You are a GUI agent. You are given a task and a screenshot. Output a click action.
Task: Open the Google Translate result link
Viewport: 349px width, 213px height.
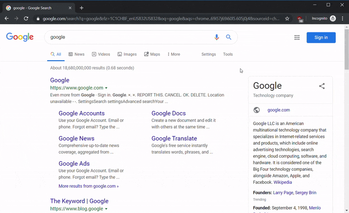pos(174,138)
